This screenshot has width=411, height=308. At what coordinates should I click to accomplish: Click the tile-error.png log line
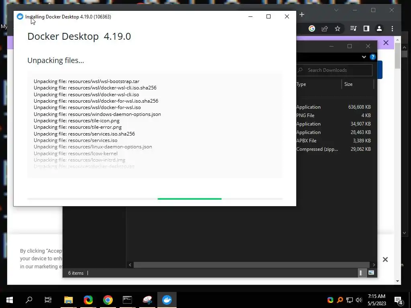(77, 127)
